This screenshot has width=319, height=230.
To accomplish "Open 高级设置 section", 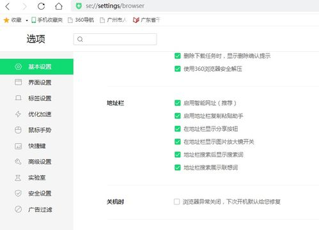I will click(x=36, y=162).
